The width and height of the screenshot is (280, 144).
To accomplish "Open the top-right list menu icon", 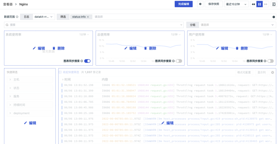I will tap(274, 4).
